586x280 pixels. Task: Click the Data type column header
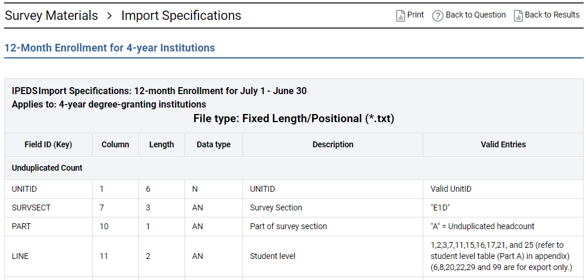(214, 144)
